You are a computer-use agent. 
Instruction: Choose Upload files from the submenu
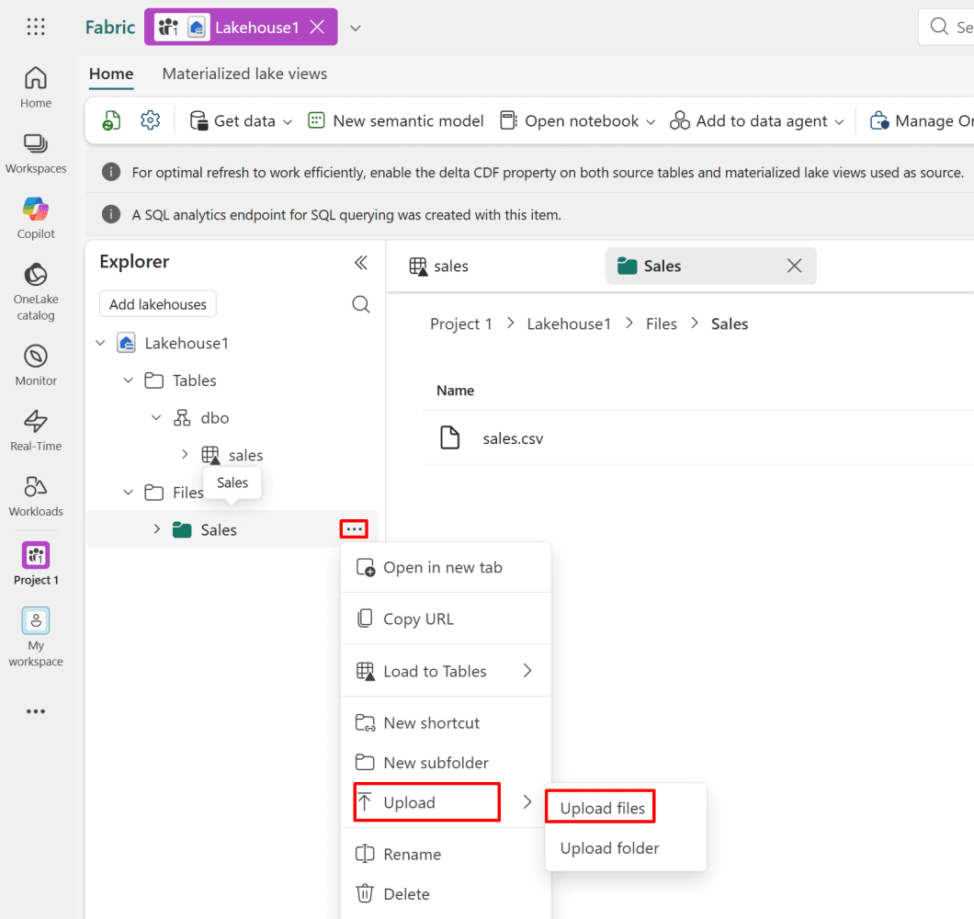click(x=602, y=809)
